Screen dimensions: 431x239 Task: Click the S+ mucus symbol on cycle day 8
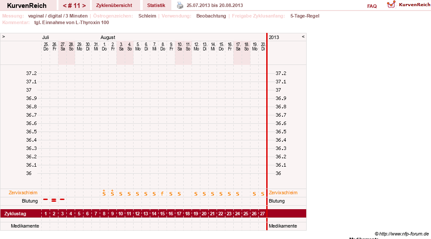(x=104, y=193)
